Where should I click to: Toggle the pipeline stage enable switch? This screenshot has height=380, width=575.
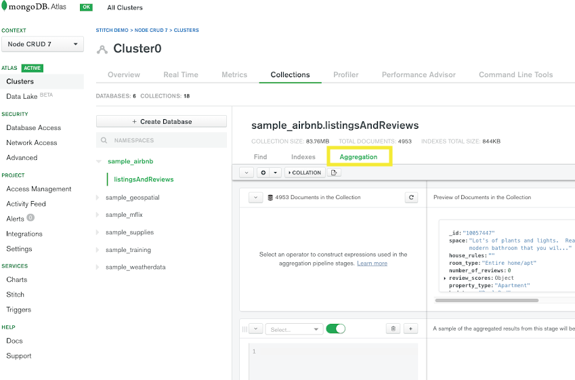tap(335, 329)
